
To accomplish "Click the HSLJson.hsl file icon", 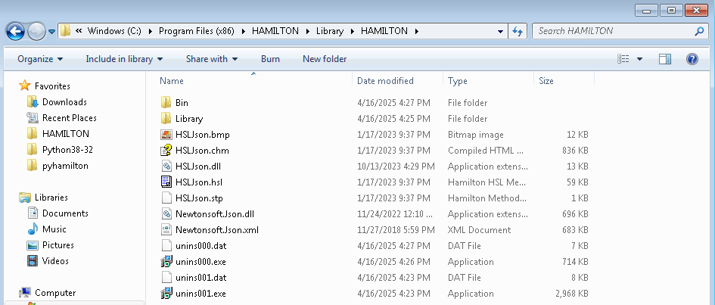I will pyautogui.click(x=166, y=182).
